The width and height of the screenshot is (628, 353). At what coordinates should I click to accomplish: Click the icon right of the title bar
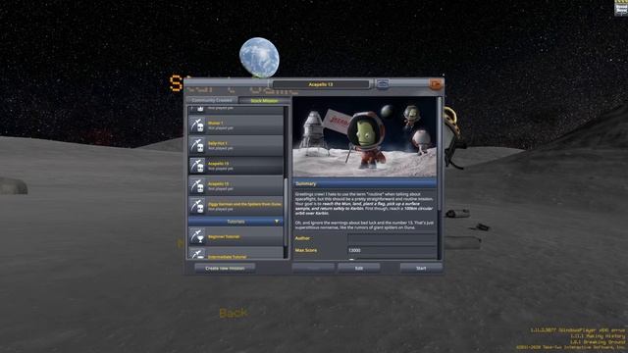[x=383, y=84]
